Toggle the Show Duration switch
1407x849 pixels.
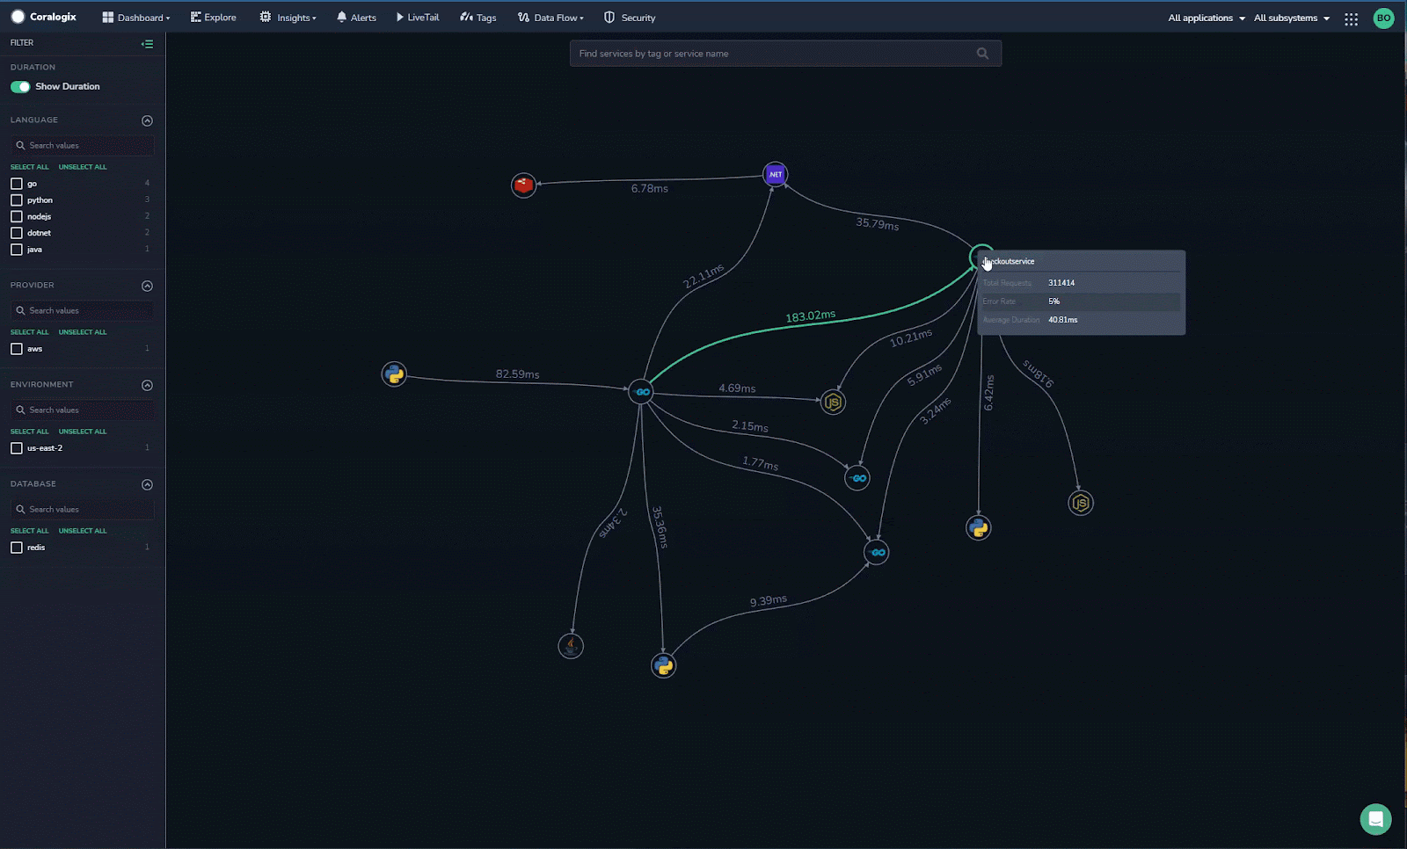point(20,86)
